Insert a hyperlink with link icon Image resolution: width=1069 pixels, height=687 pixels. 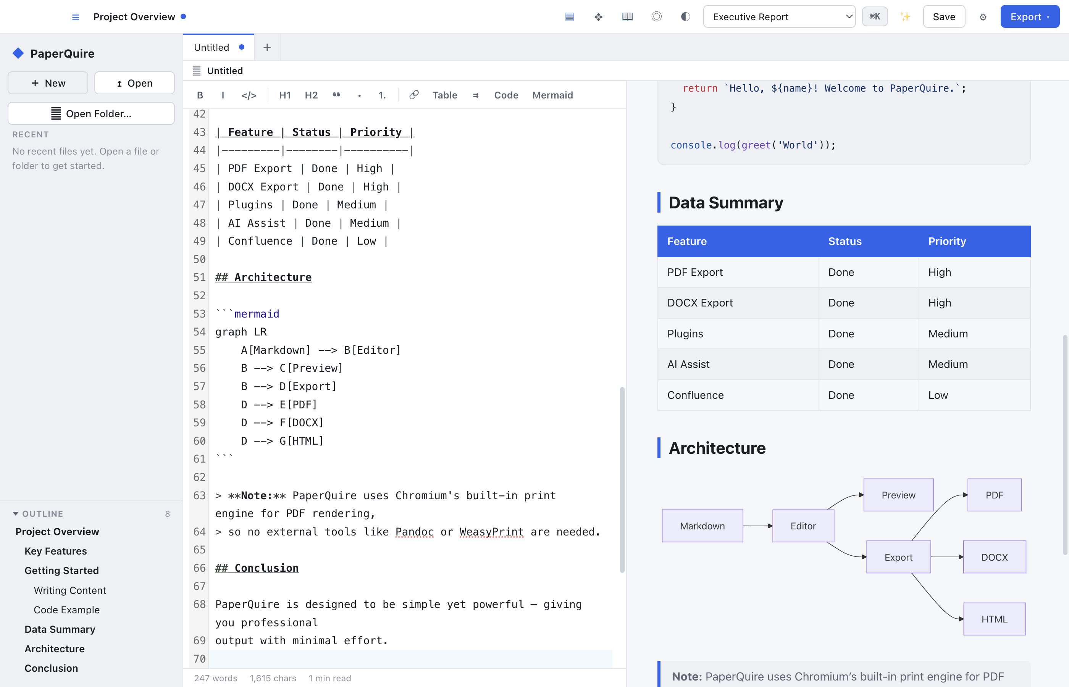pyautogui.click(x=414, y=95)
